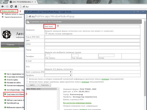Click the forward navigation arrow

click(x=7, y=6)
